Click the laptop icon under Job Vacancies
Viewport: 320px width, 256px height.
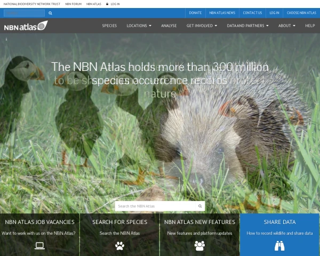[39, 246]
